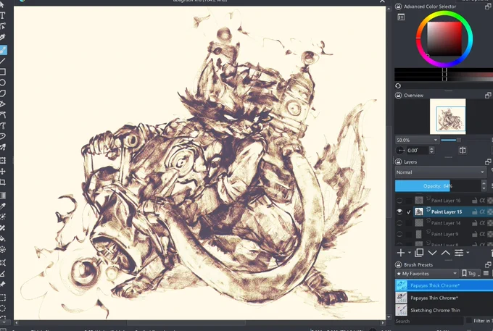Select the Assistant tool
The image size is (493, 331).
pyautogui.click(x=2, y=262)
